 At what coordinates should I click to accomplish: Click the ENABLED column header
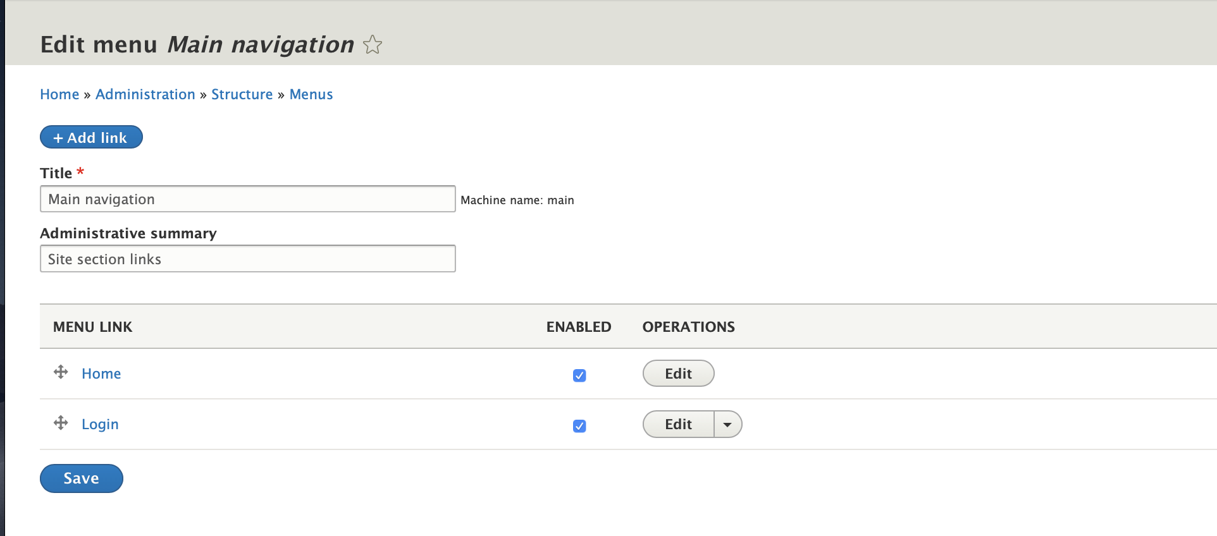579,327
